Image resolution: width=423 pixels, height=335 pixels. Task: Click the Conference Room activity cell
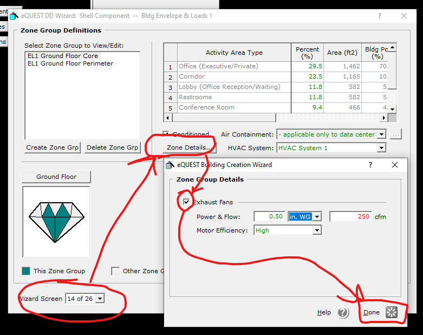click(234, 107)
